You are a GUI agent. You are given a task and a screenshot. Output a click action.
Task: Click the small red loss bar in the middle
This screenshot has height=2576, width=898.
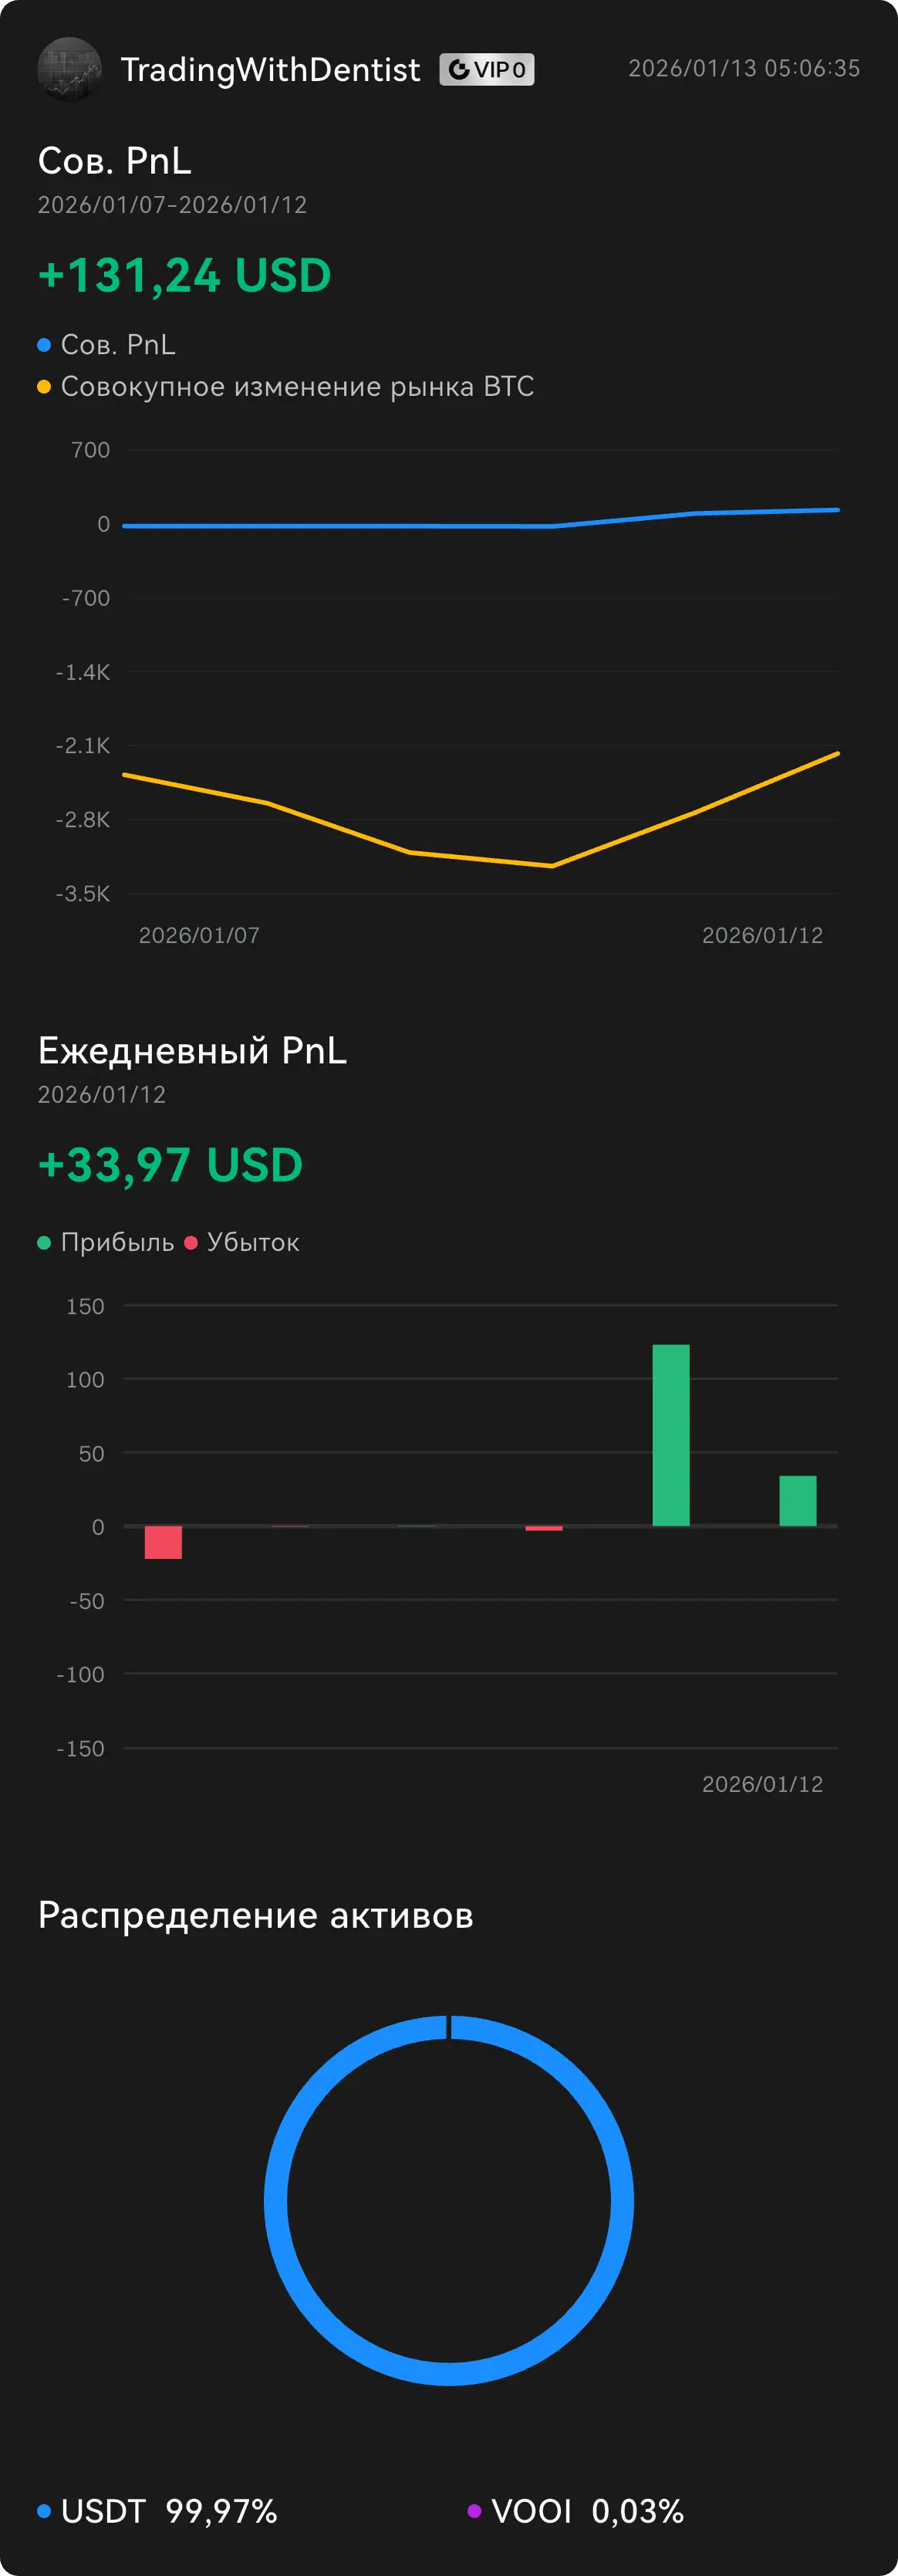click(x=544, y=1528)
